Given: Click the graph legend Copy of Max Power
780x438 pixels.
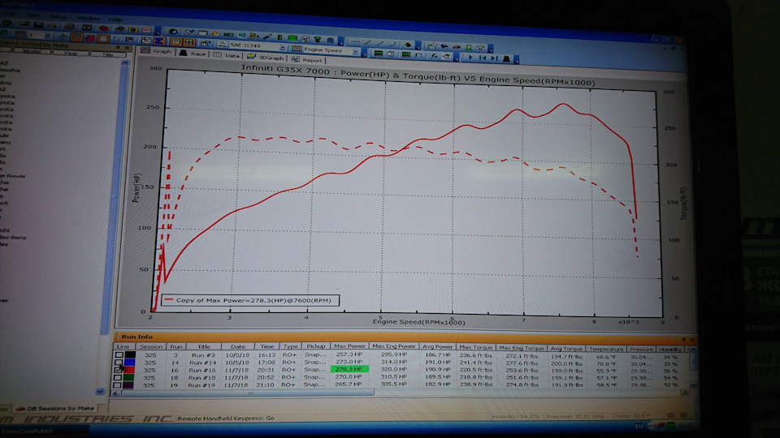Looking at the screenshot, I should click(x=249, y=300).
